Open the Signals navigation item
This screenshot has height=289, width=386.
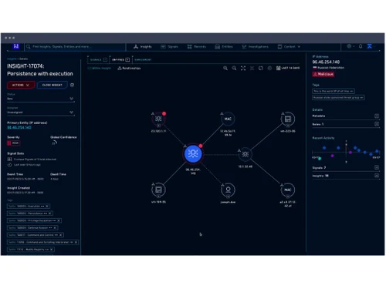click(169, 47)
